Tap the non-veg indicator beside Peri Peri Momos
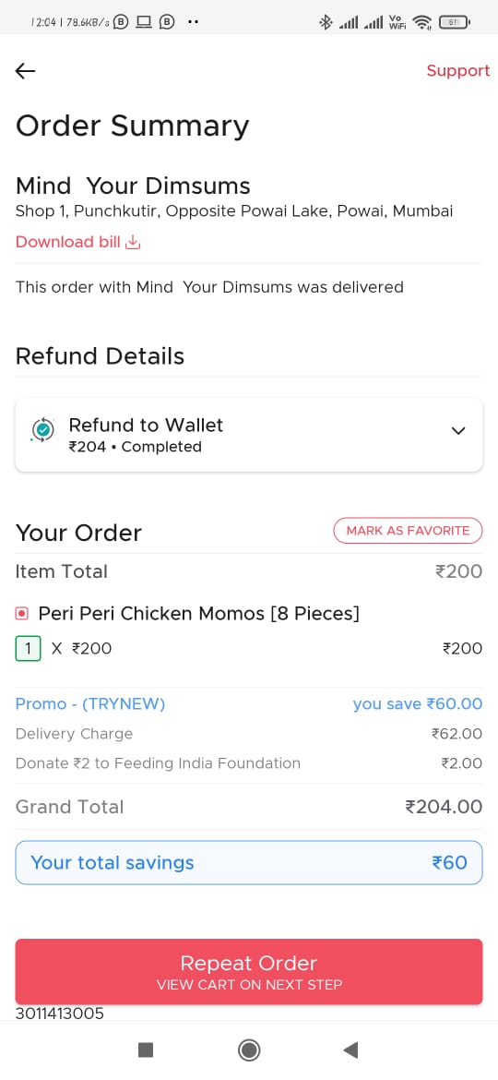The width and height of the screenshot is (498, 1080). pyautogui.click(x=22, y=613)
